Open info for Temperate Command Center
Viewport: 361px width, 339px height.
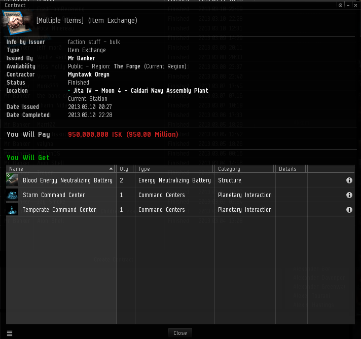point(349,210)
